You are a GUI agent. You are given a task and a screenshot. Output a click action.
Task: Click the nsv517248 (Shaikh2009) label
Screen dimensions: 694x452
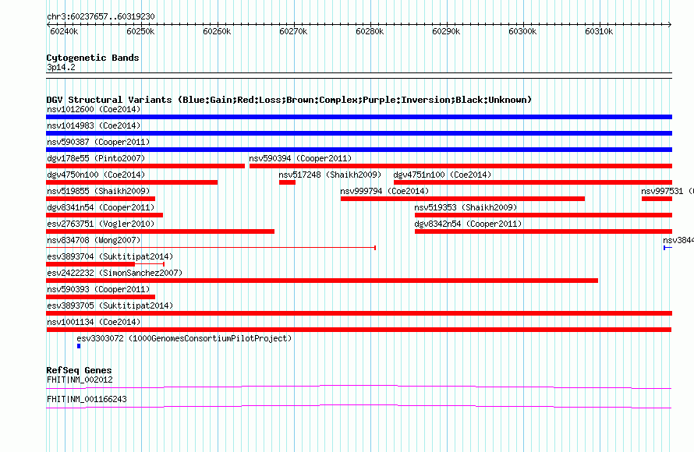coord(330,175)
